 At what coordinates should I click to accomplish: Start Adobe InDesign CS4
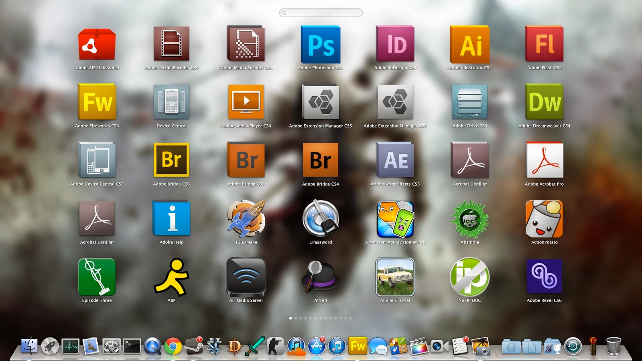[395, 44]
